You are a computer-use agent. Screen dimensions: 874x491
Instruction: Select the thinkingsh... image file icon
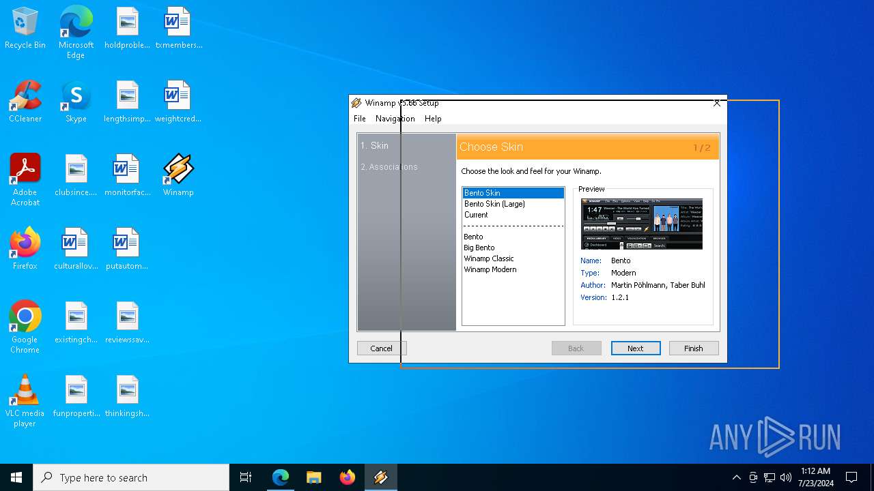click(x=127, y=396)
